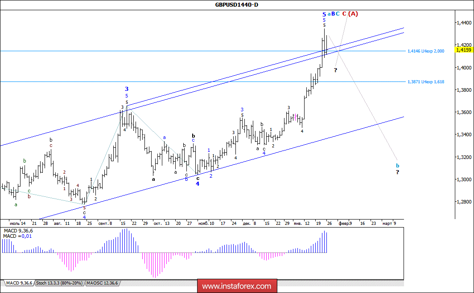Click the GBPUSD1440-D chart title
Screen dimensions: 474x293
[237, 4]
